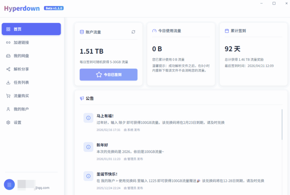
Task: Click info icon of 圣诞节快乐 announcement
Action: [x=88, y=176]
